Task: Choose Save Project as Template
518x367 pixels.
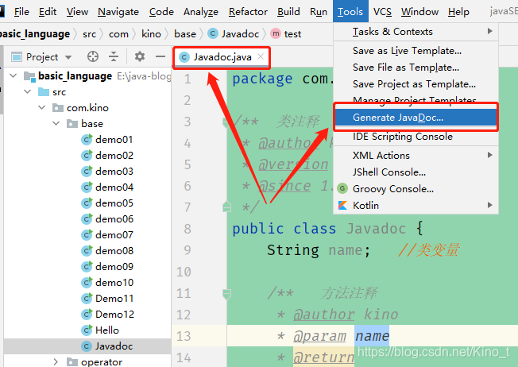Action: (x=416, y=84)
